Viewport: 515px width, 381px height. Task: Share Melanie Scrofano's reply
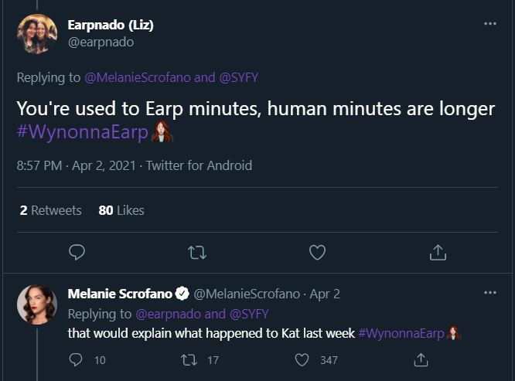click(421, 359)
